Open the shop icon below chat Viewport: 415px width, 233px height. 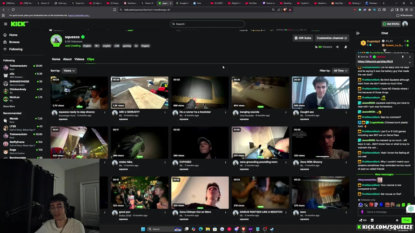pyautogui.click(x=372, y=220)
